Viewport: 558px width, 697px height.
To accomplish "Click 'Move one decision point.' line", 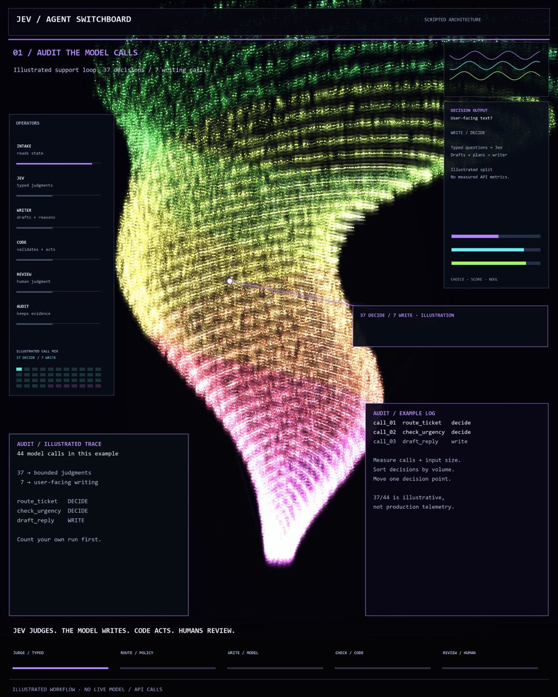I will (412, 479).
